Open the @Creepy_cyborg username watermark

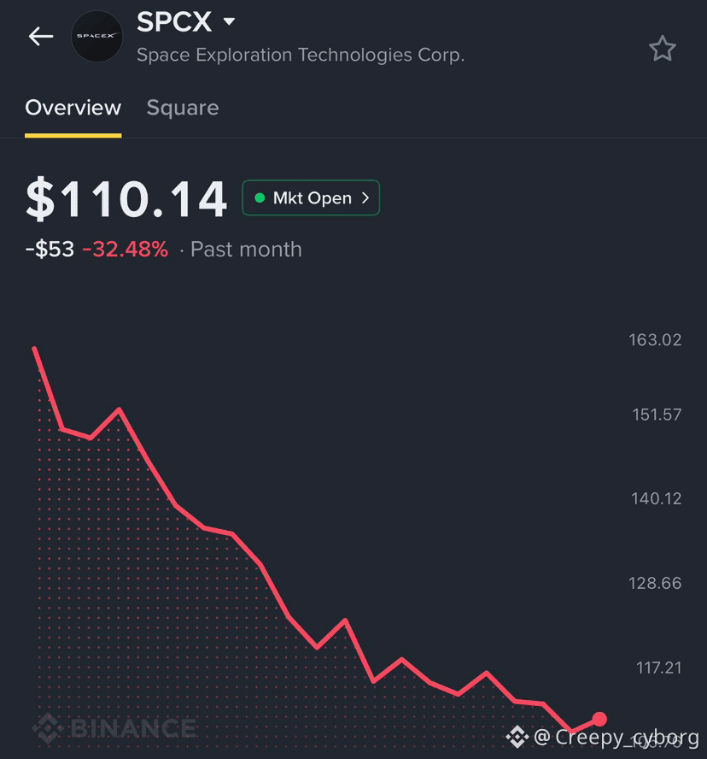point(616,738)
